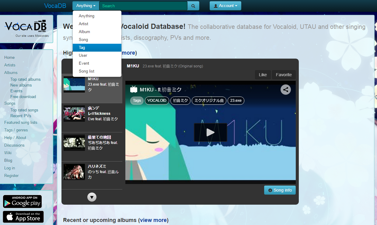Open Tags / genres link
The height and width of the screenshot is (225, 377).
tap(16, 130)
